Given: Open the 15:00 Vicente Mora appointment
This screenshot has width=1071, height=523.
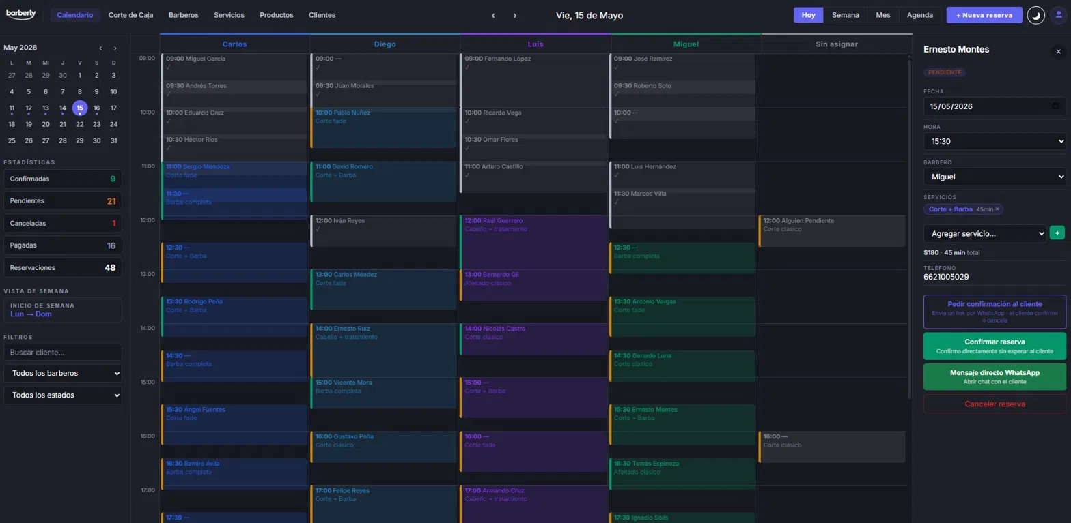Looking at the screenshot, I should (384, 393).
